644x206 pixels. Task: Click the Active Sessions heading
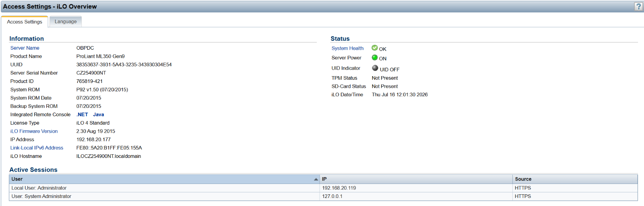(33, 170)
